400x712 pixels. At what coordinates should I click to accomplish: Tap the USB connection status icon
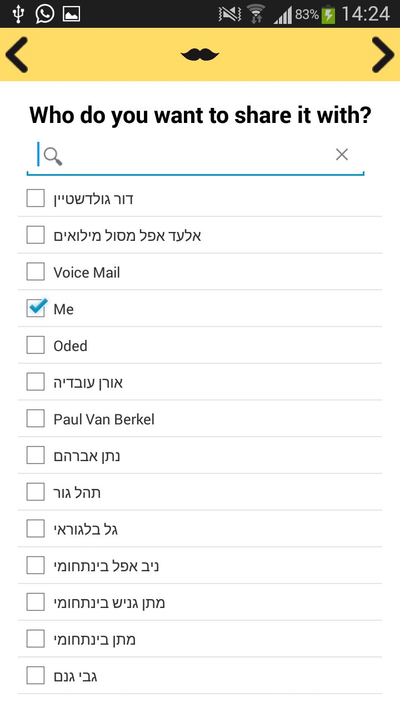[x=18, y=14]
